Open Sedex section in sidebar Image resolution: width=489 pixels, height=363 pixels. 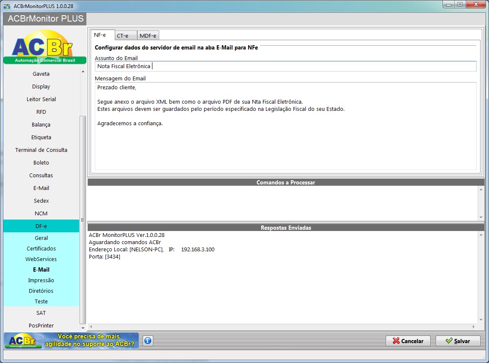pos(41,201)
